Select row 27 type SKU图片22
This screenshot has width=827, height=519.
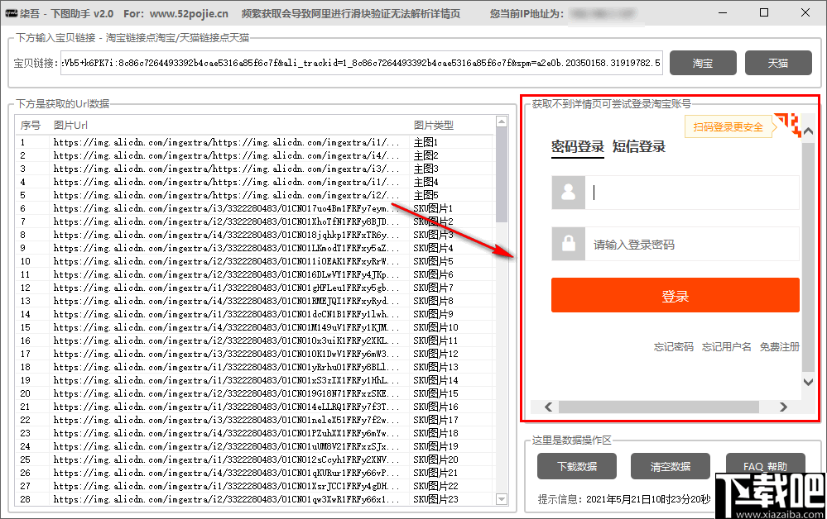[256, 486]
